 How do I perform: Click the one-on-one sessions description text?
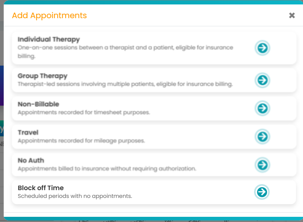tap(125, 48)
